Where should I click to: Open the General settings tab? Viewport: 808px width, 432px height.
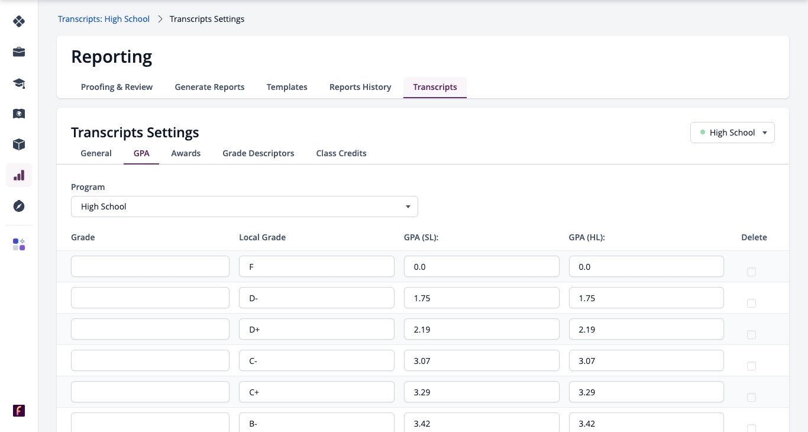pos(96,153)
